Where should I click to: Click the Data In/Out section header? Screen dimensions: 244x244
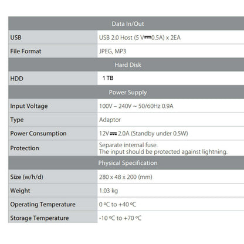click(x=128, y=24)
